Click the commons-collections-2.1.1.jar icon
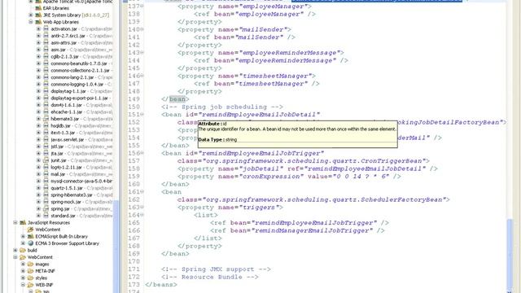Image resolution: width=521 pixels, height=293 pixels. [46, 71]
